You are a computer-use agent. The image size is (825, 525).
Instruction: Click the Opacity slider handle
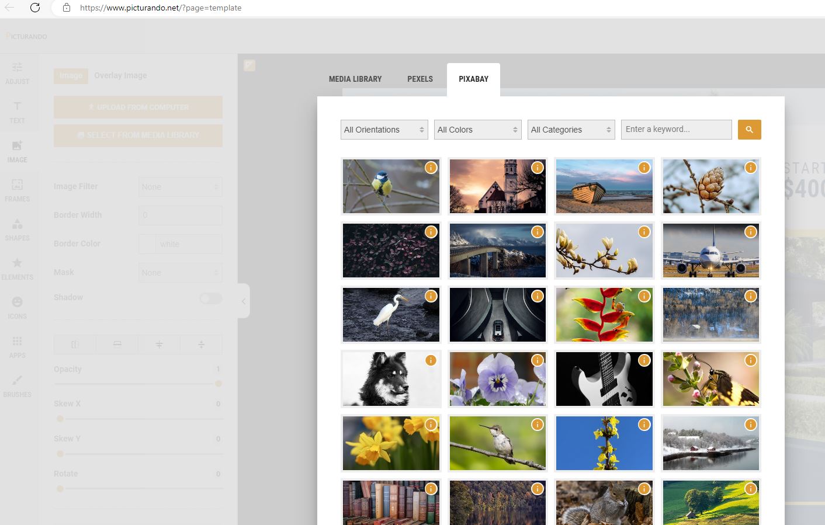click(x=219, y=384)
